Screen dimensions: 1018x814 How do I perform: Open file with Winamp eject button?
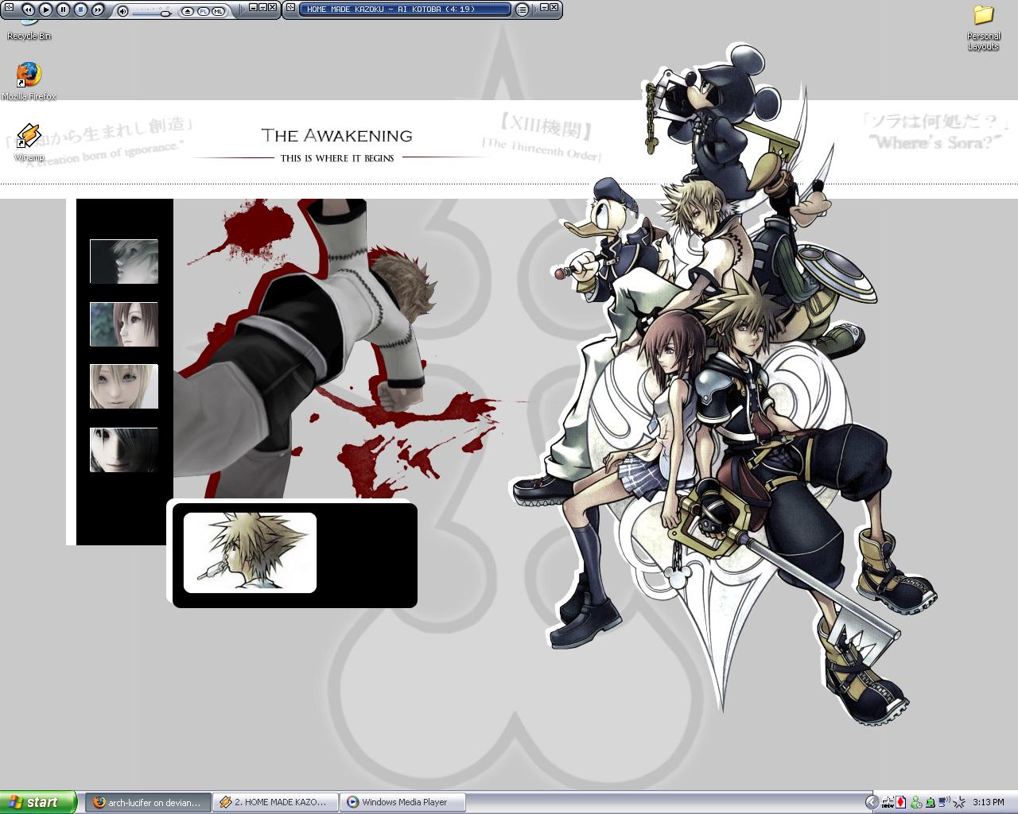click(x=188, y=11)
